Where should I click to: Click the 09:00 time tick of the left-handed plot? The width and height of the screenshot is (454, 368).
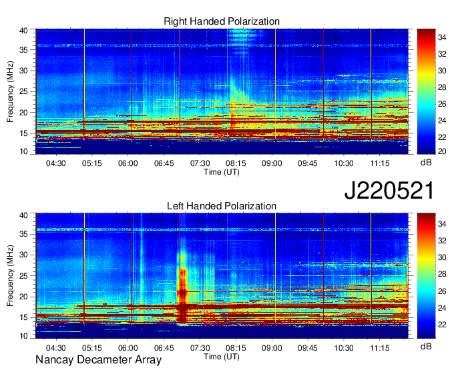272,348
